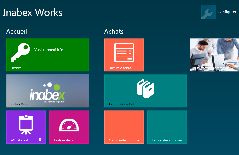
Task: Click the 'Facture d'achat' label text
Action: tap(120, 68)
